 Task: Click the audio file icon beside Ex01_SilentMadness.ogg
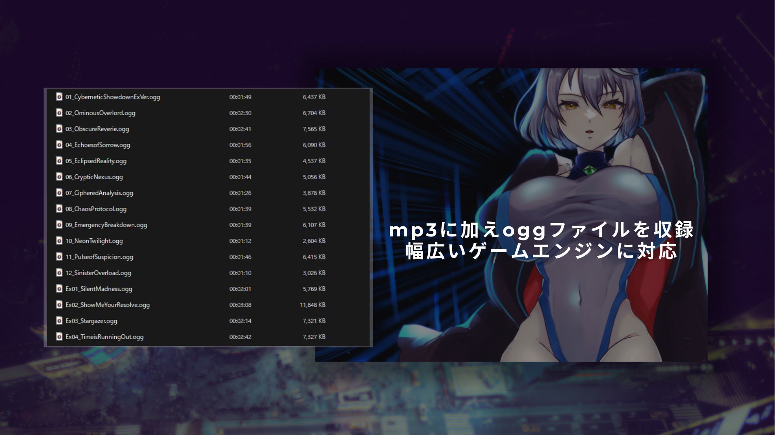(x=59, y=289)
